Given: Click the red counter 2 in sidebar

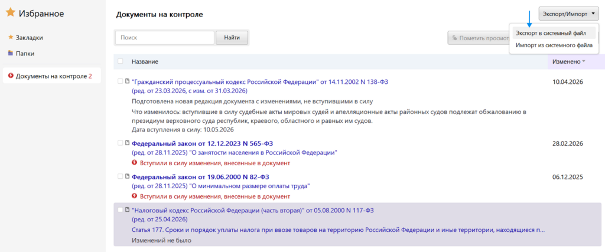Looking at the screenshot, I should point(90,76).
